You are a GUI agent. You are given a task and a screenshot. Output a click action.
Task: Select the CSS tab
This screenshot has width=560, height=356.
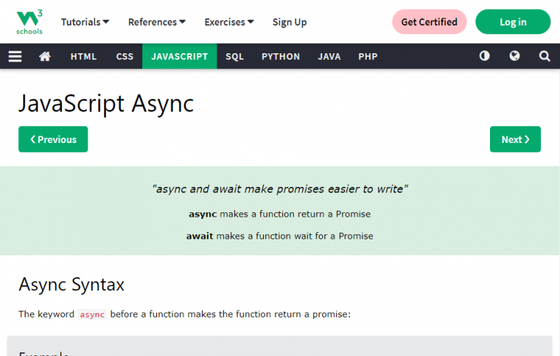click(125, 56)
